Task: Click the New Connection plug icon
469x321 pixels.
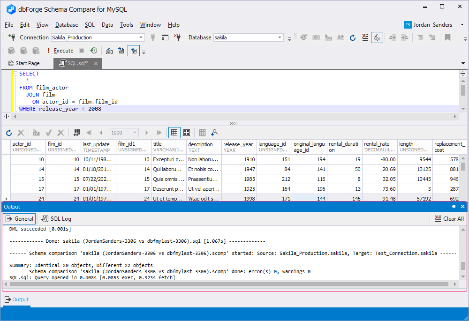Action: 12,37
